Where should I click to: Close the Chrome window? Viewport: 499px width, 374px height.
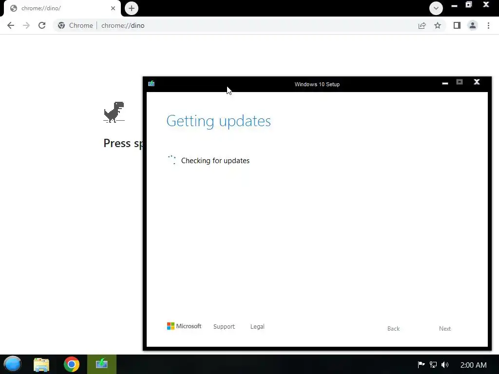[486, 4]
